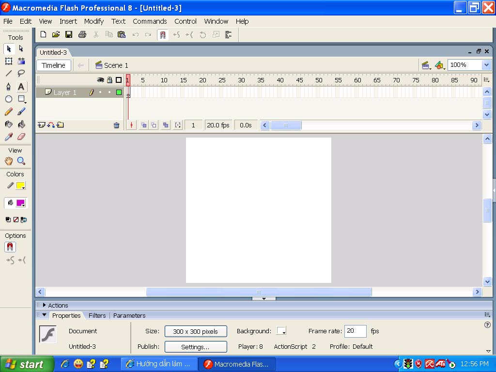496x372 pixels.
Task: Open the timeline frame view options menu
Action: 487,80
